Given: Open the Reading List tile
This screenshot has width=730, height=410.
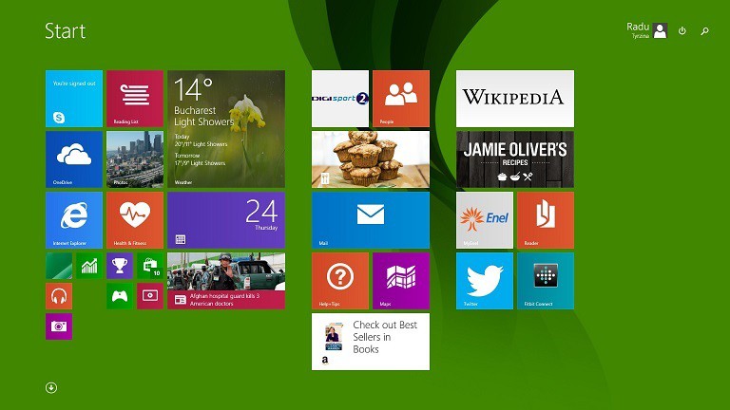Looking at the screenshot, I should 135,99.
